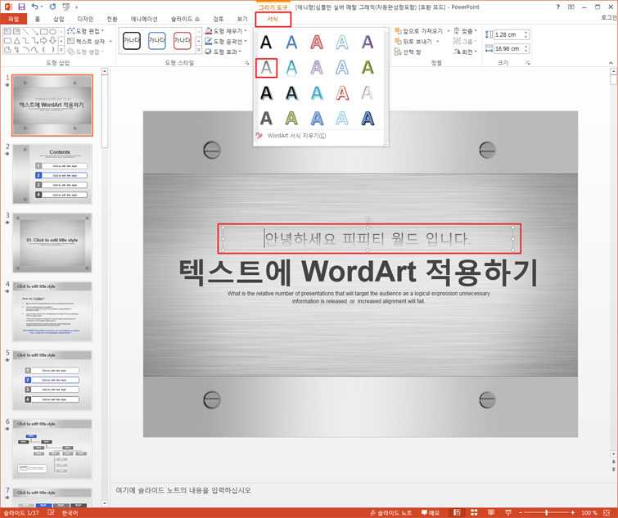This screenshot has width=618, height=518.
Task: Click the Redo/Repeat icon
Action: tap(53, 7)
